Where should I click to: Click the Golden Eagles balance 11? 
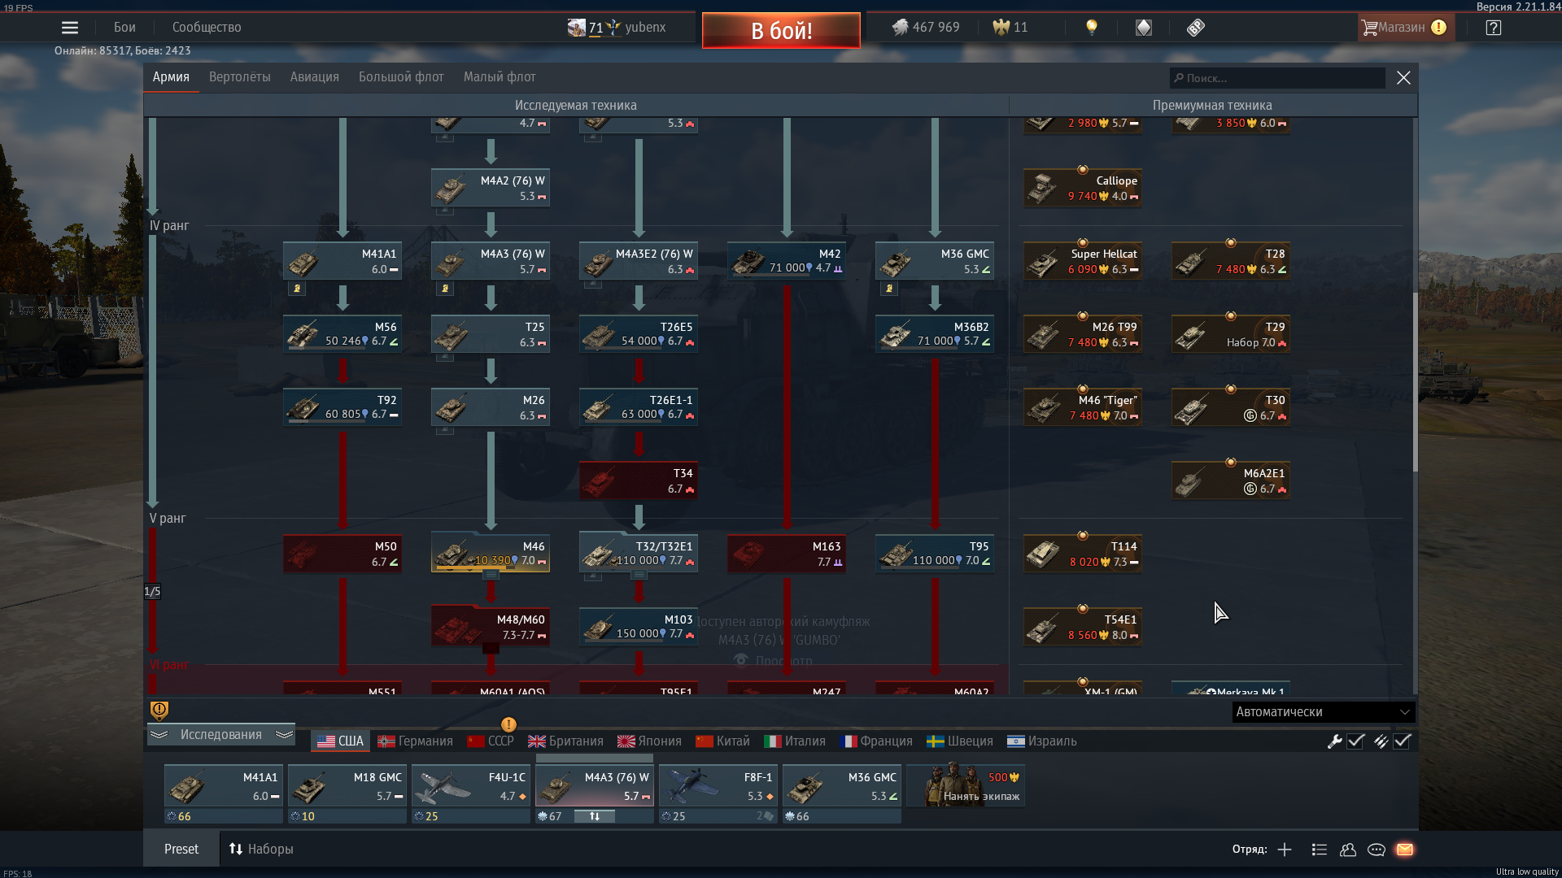pos(1010,28)
